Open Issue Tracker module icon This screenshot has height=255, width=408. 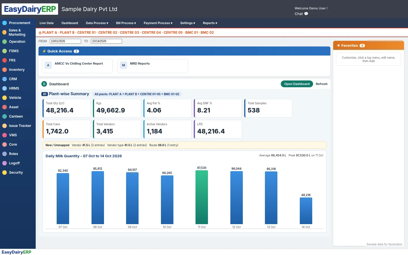tap(5, 126)
